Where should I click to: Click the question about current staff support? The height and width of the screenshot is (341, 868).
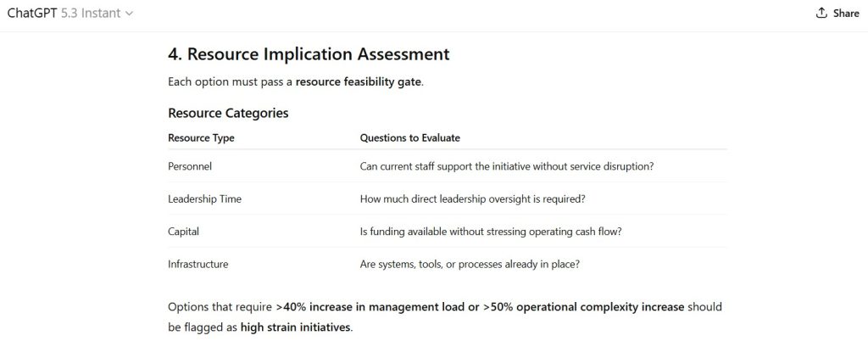(x=506, y=166)
